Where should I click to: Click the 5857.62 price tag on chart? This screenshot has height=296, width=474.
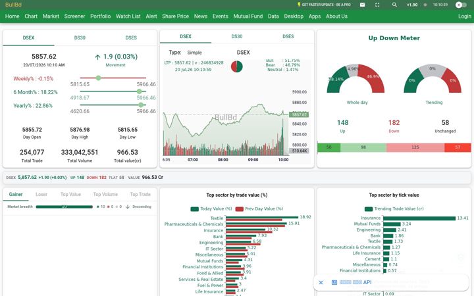(299, 114)
